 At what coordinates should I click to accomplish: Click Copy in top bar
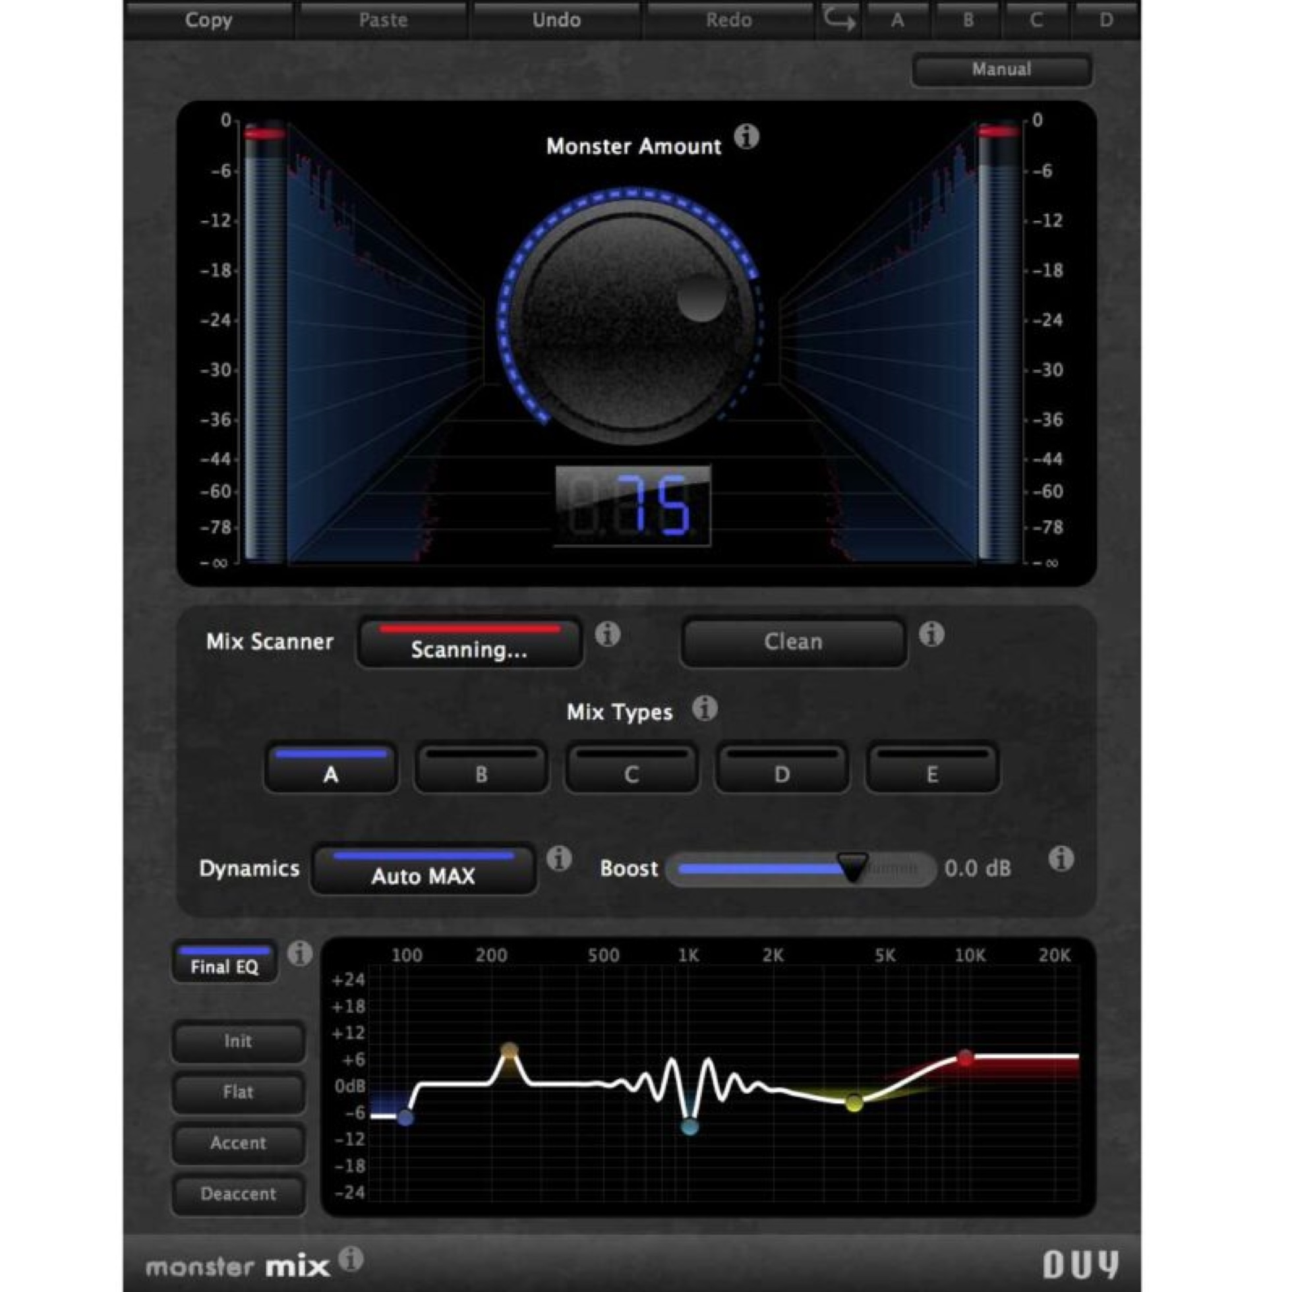(209, 20)
